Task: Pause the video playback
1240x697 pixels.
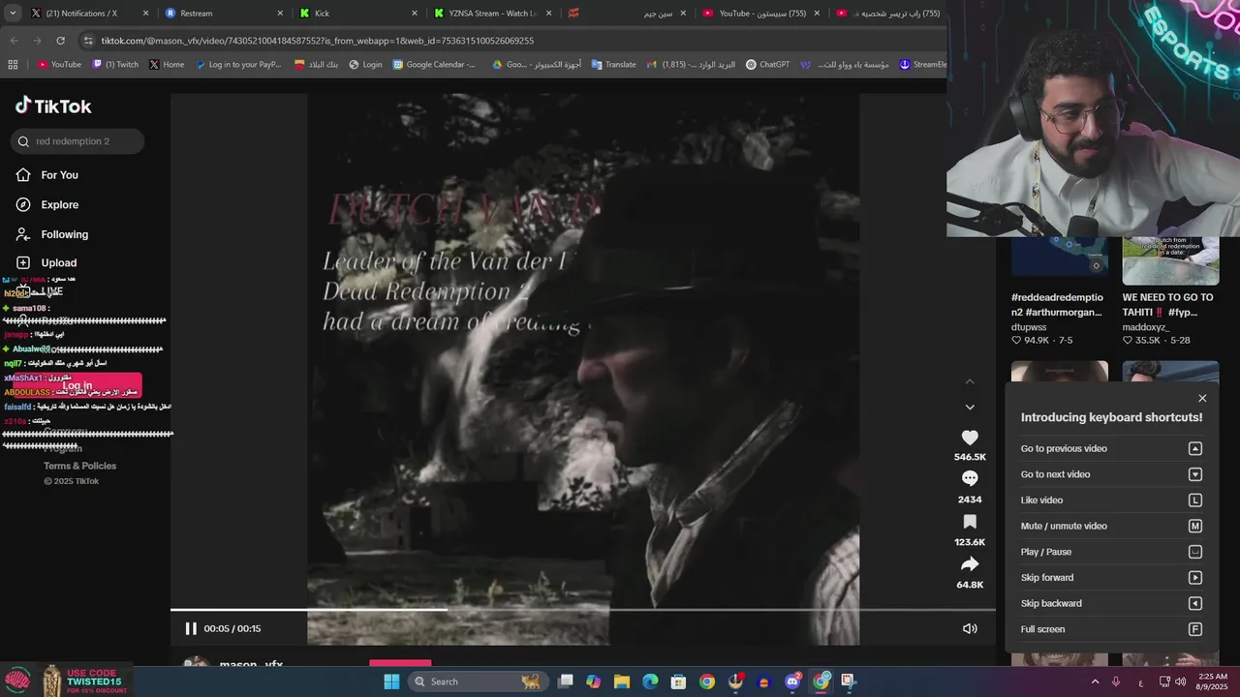Action: point(191,628)
